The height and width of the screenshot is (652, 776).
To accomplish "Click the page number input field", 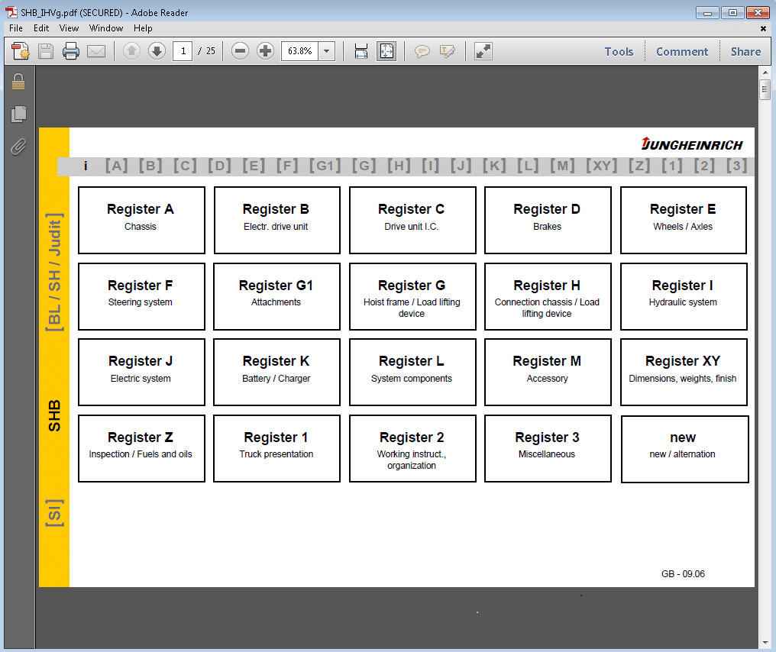I will coord(183,51).
